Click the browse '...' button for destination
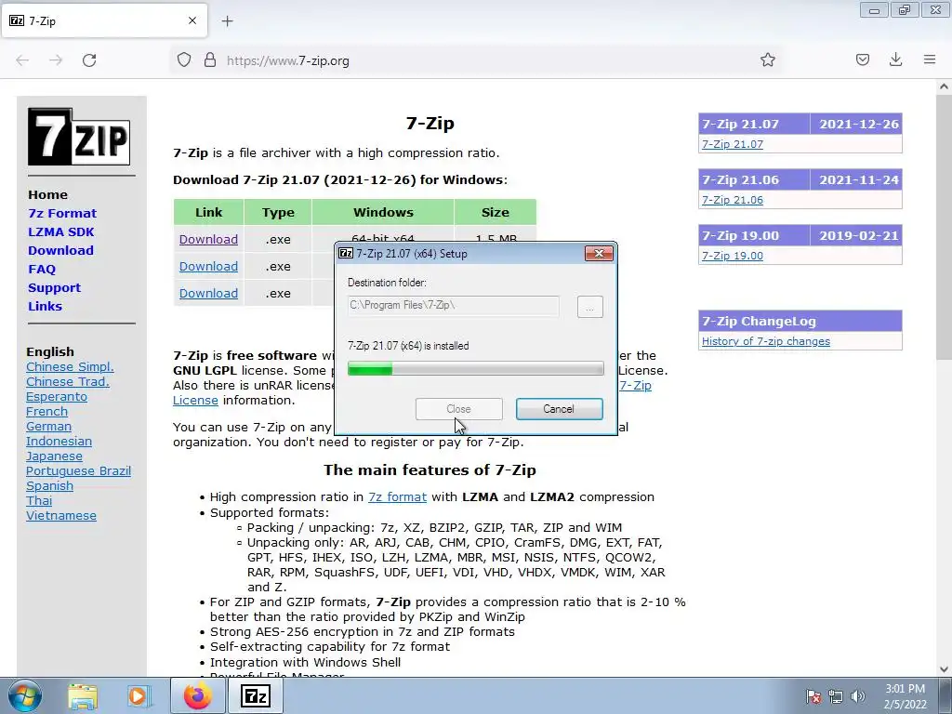The width and height of the screenshot is (952, 714). pyautogui.click(x=589, y=307)
